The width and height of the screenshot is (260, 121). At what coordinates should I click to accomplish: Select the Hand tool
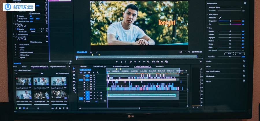pos(74,88)
